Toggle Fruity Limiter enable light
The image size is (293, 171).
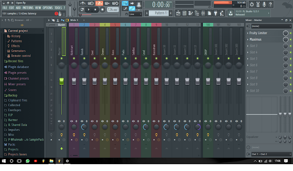(291, 33)
